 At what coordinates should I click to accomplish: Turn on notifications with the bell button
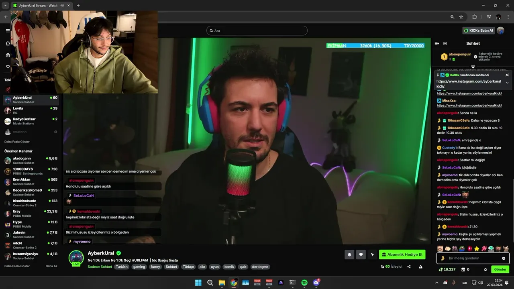coord(349,254)
